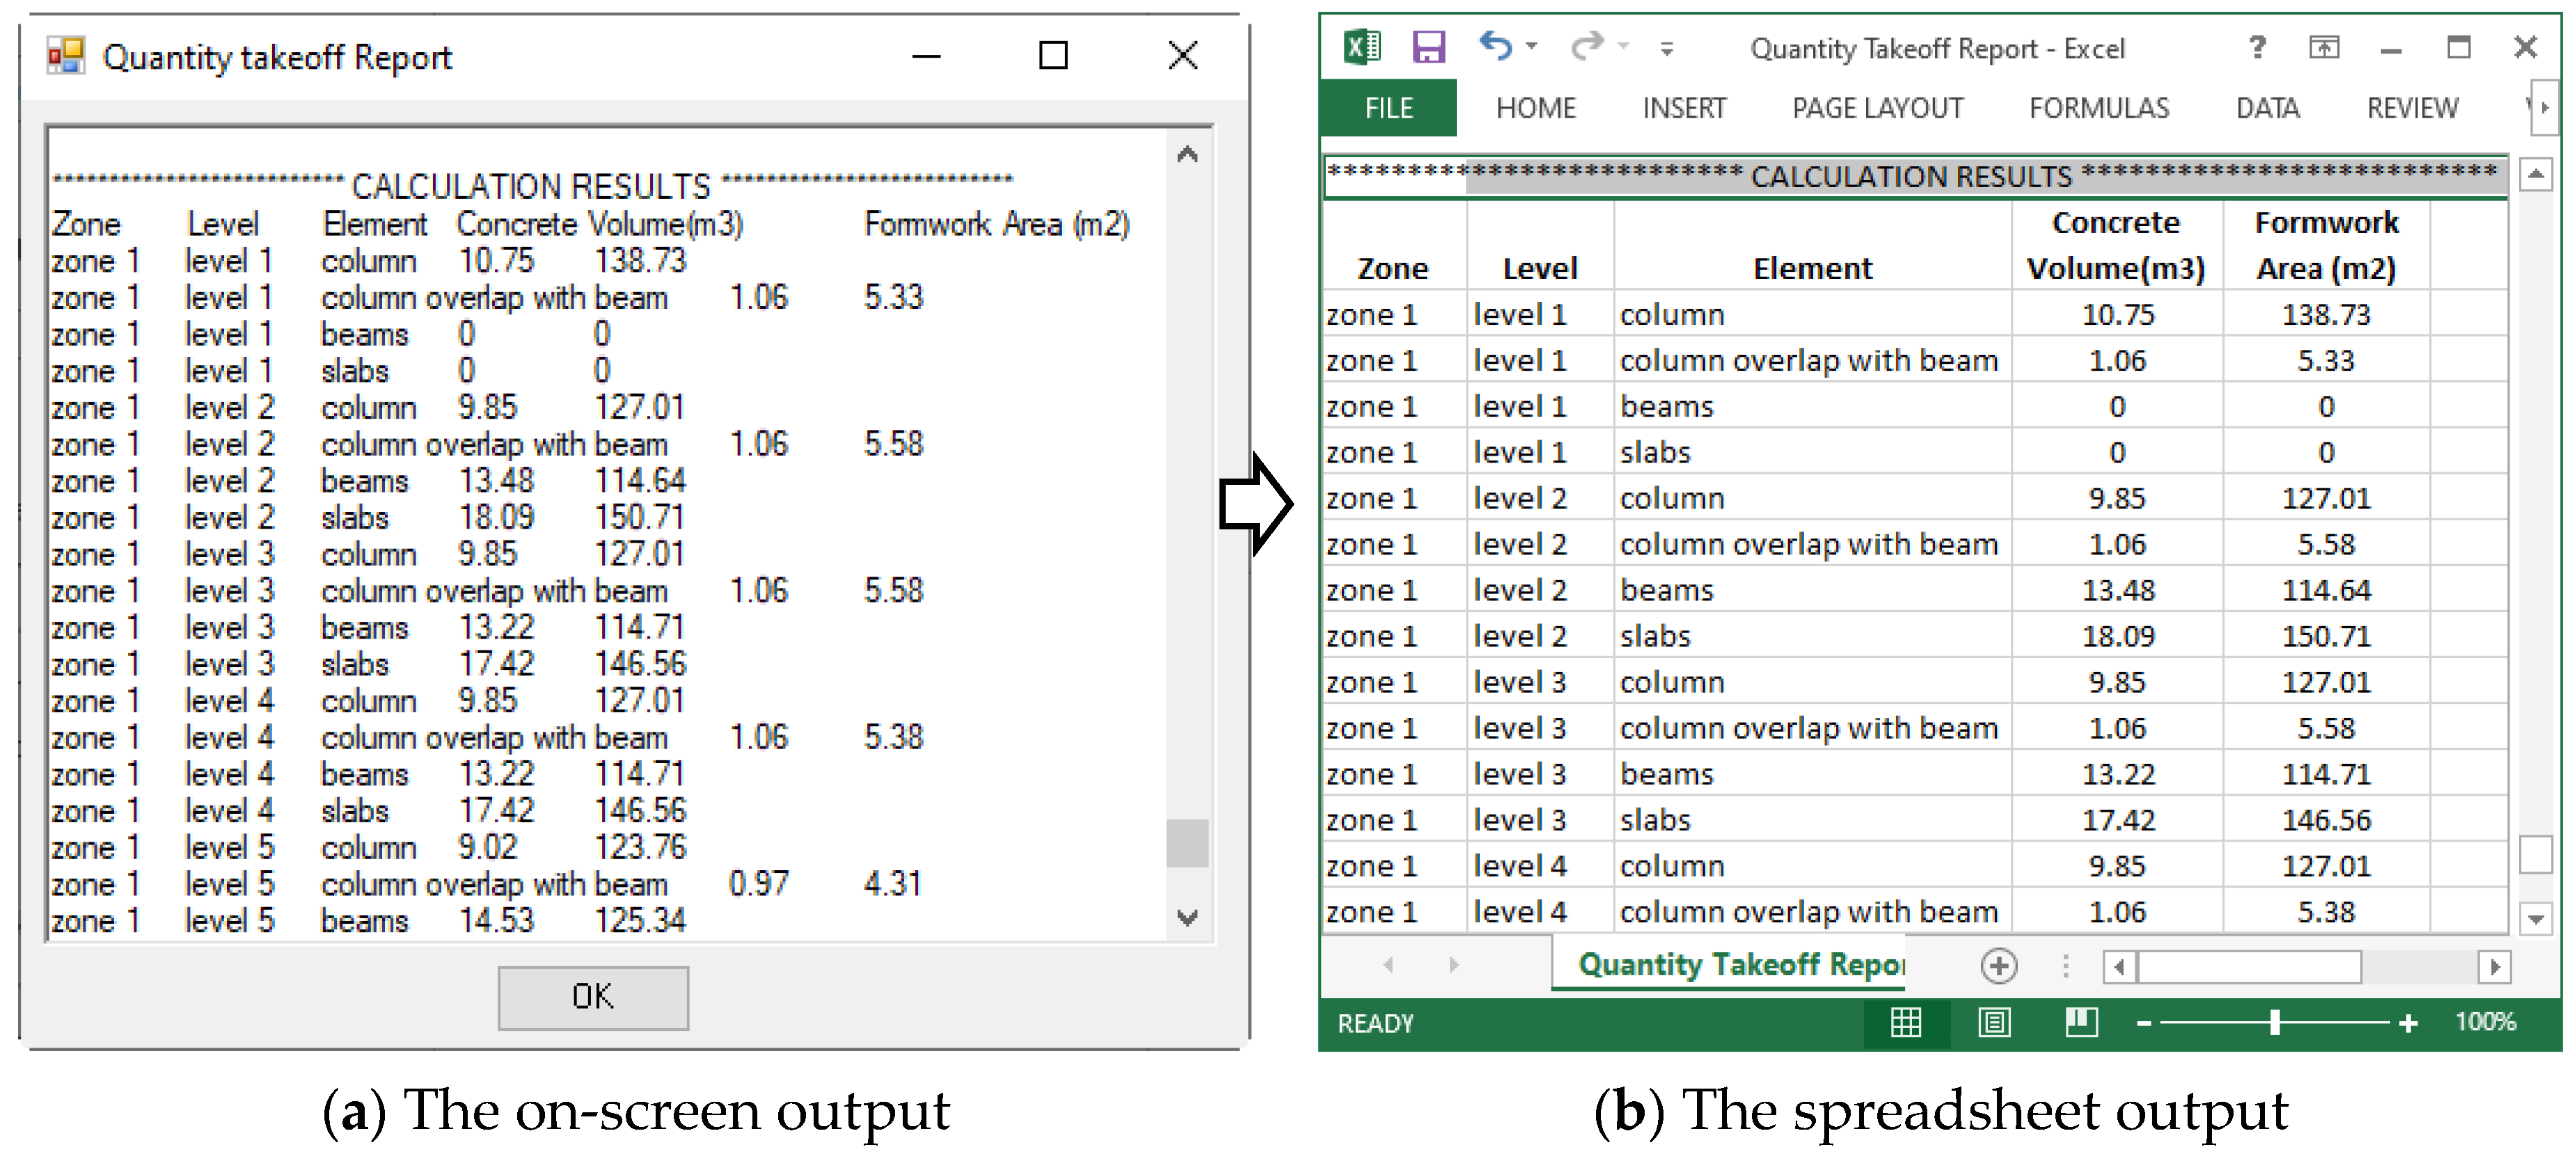Click the Excel Help question mark
2576x1154 pixels.
pos(2258,46)
